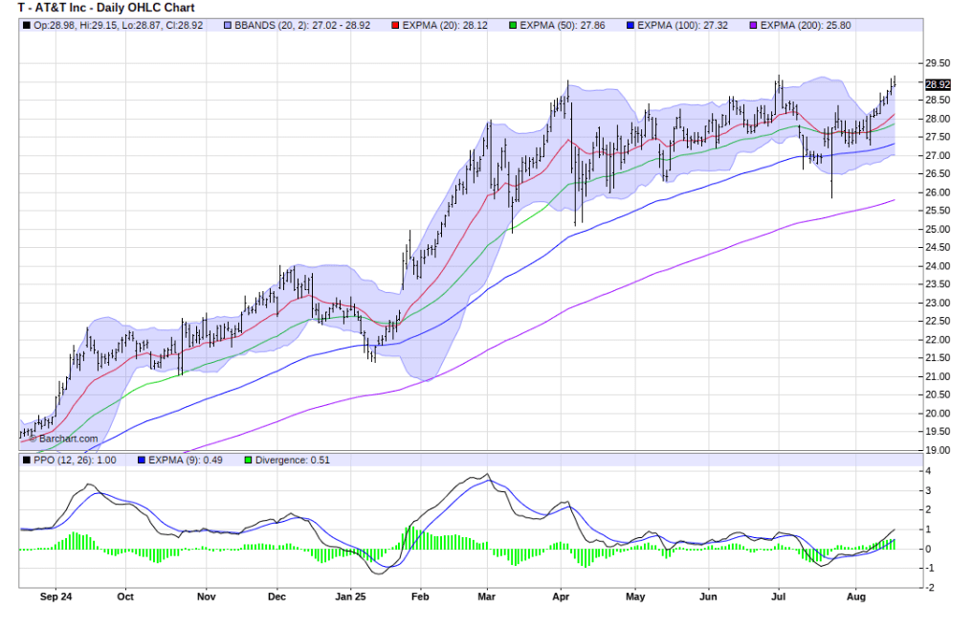The image size is (973, 631).
Task: Click the highlighted 28.92 current price tag
Action: 938,84
